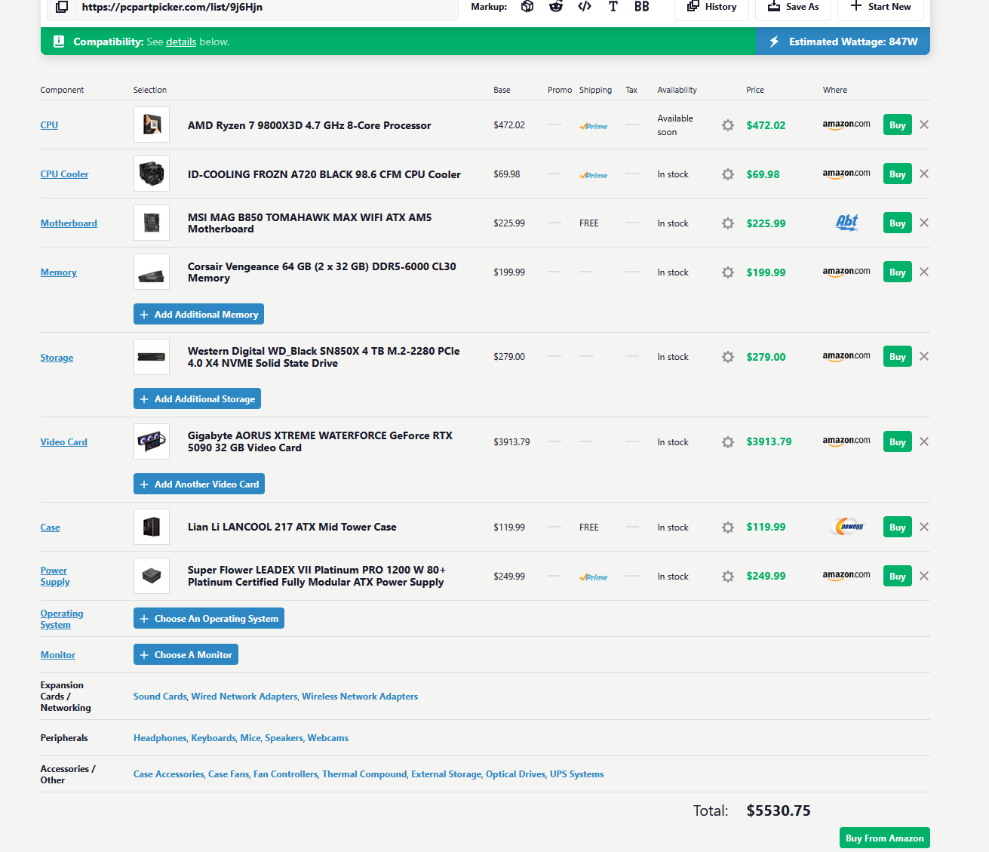Click the Estimated Wattage 847W indicator

coord(843,42)
